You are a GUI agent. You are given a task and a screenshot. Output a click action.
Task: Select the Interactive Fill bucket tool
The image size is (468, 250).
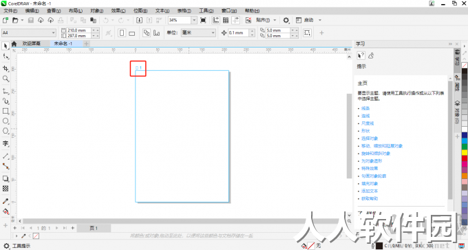pos(6,211)
